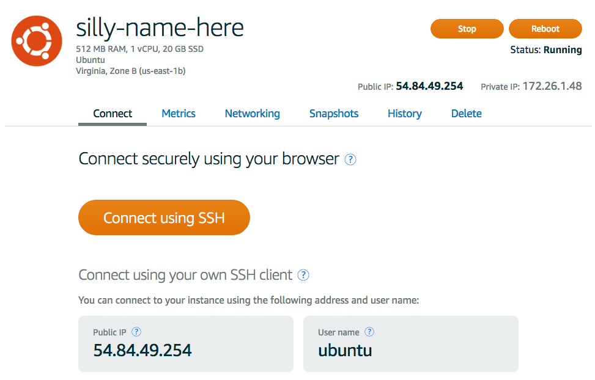This screenshot has height=380, width=595.
Task: Click the user name value 'ubuntu'
Action: (x=345, y=351)
